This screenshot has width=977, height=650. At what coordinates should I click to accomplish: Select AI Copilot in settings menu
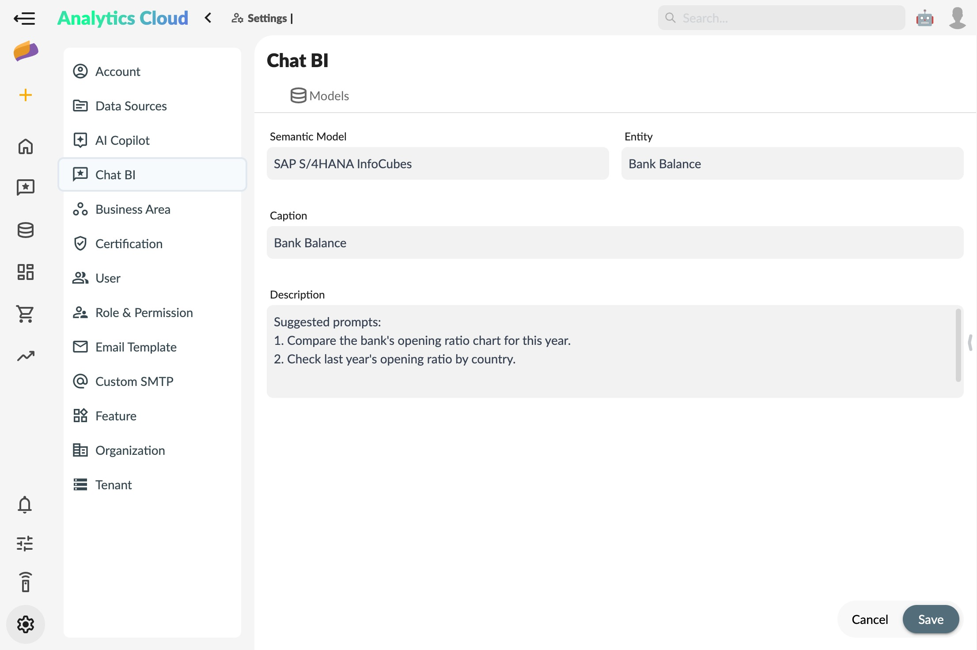(x=122, y=140)
